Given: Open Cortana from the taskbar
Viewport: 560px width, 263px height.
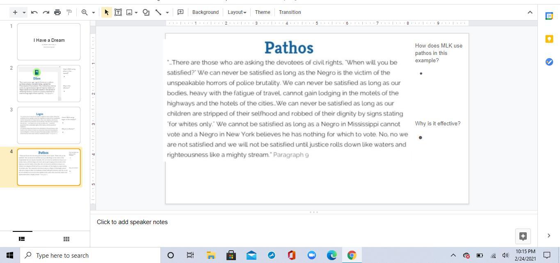Looking at the screenshot, I should click(x=171, y=255).
